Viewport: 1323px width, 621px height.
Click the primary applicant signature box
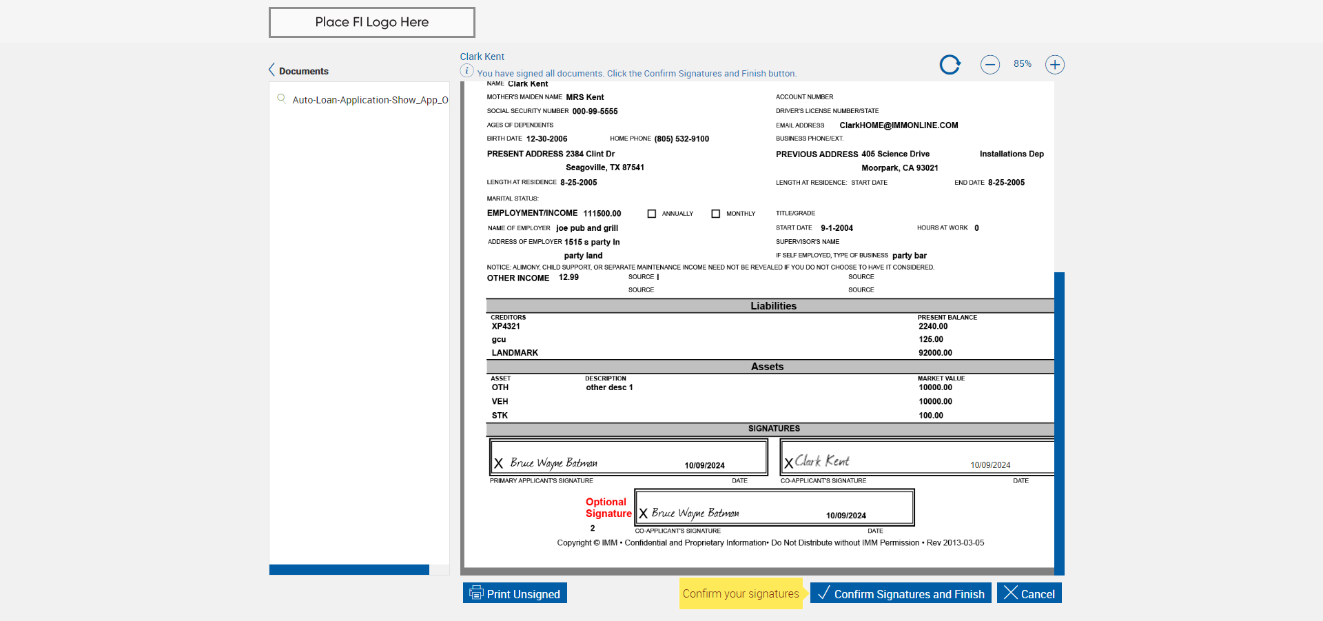pos(628,458)
